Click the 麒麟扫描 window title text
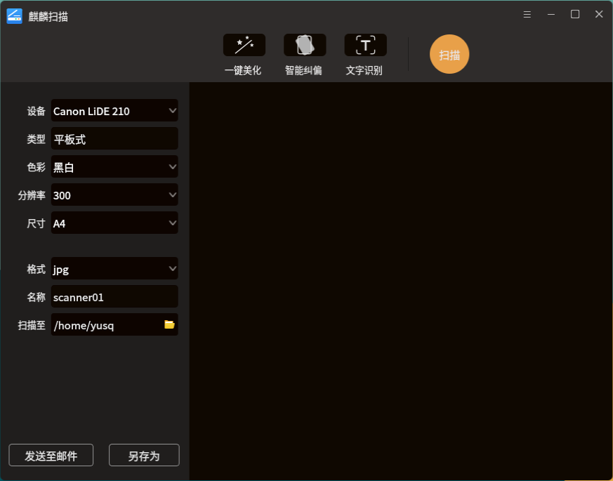613x481 pixels. point(48,16)
